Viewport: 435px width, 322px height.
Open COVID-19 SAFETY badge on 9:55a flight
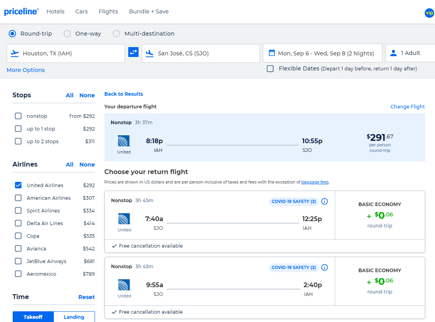pyautogui.click(x=294, y=267)
